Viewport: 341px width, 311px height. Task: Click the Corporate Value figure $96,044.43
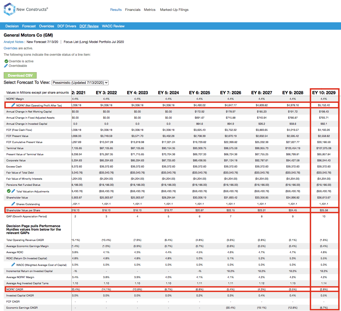(x=324, y=160)
